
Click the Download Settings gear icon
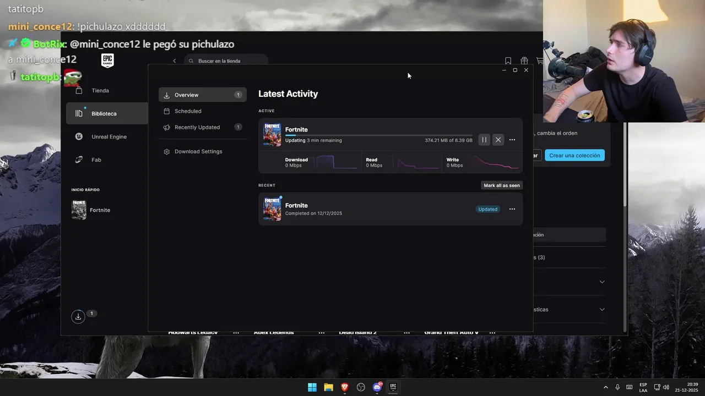coord(167,151)
